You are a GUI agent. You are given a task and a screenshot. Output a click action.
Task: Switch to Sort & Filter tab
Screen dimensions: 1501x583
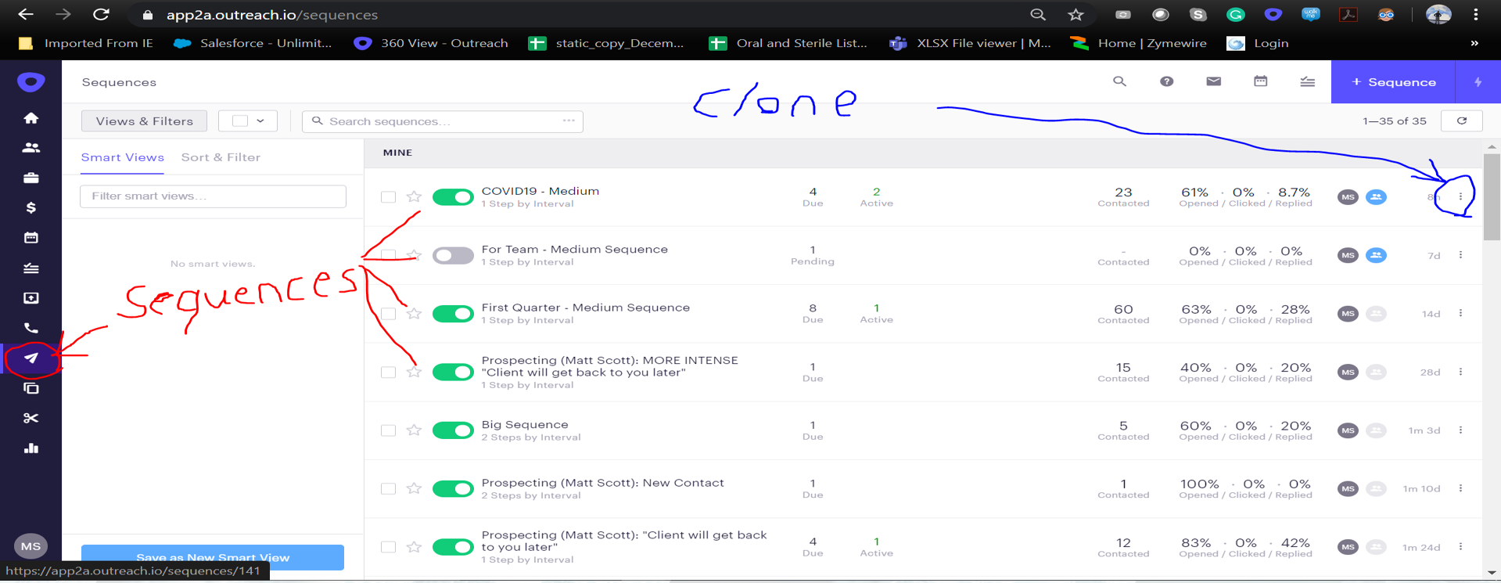221,157
